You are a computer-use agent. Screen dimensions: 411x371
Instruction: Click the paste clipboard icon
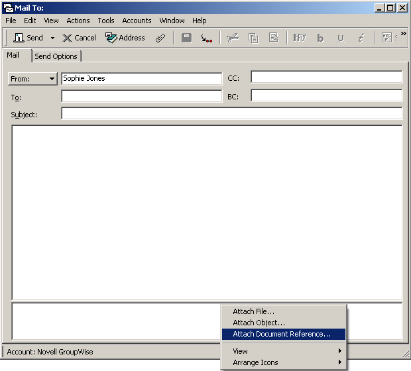tap(274, 38)
